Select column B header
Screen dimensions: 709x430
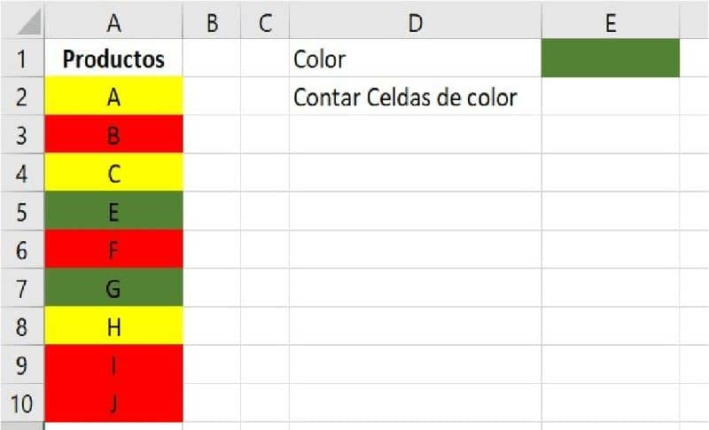pos(212,22)
